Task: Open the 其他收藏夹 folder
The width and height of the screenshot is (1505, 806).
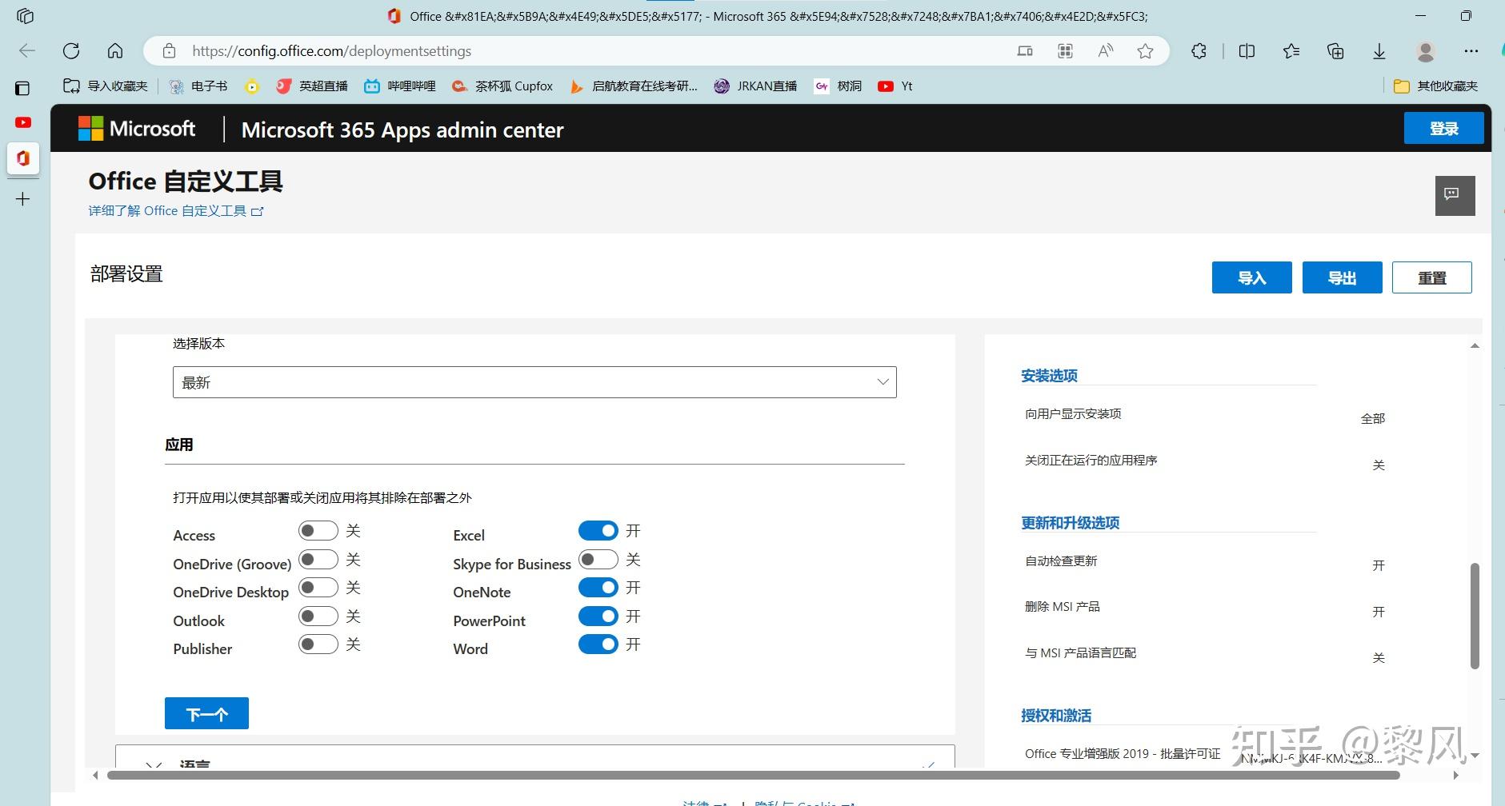Action: (x=1435, y=86)
